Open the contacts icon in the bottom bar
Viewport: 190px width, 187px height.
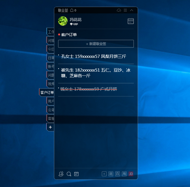point(61,174)
